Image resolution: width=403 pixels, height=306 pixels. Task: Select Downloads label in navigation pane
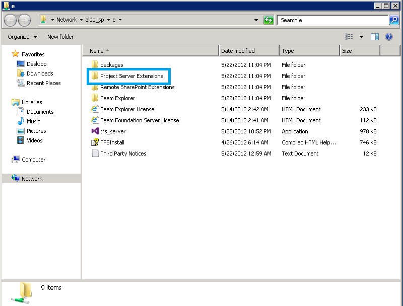click(40, 73)
